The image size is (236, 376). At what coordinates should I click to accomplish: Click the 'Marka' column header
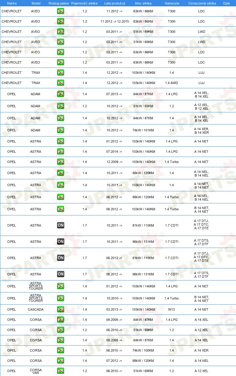(12, 3)
